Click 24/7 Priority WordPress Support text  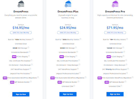pos(114,69)
